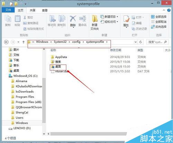Select ShengCai folder in tree
This screenshot has height=143, width=173.
[20, 112]
